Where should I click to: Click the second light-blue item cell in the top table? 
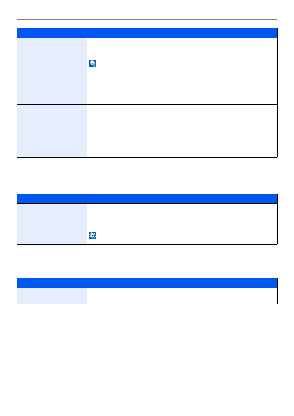point(52,80)
